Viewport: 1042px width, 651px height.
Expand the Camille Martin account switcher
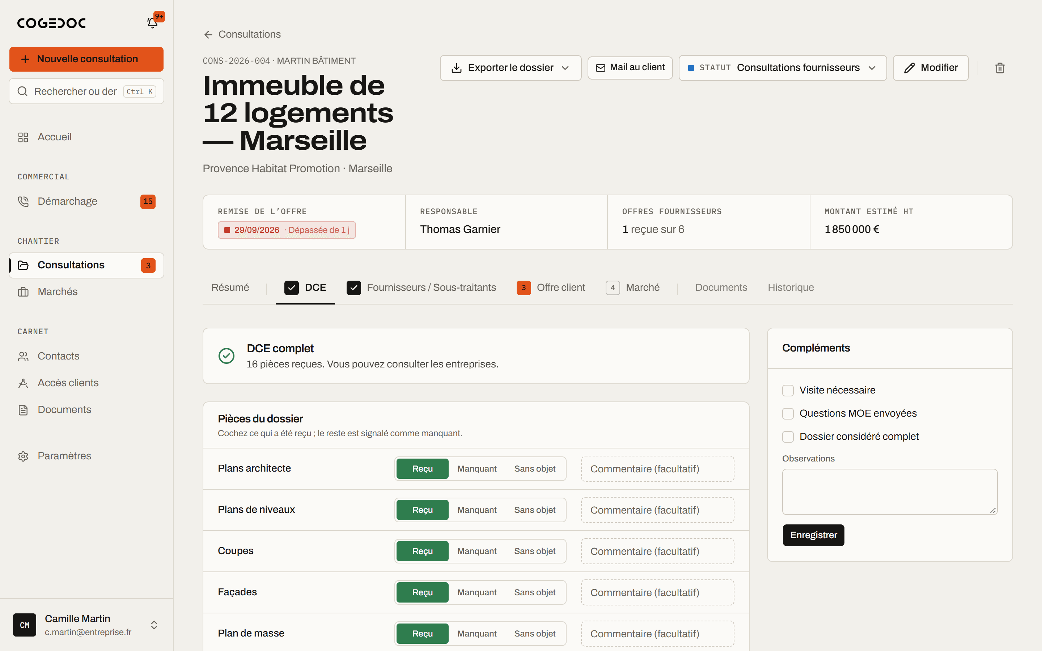pos(154,625)
